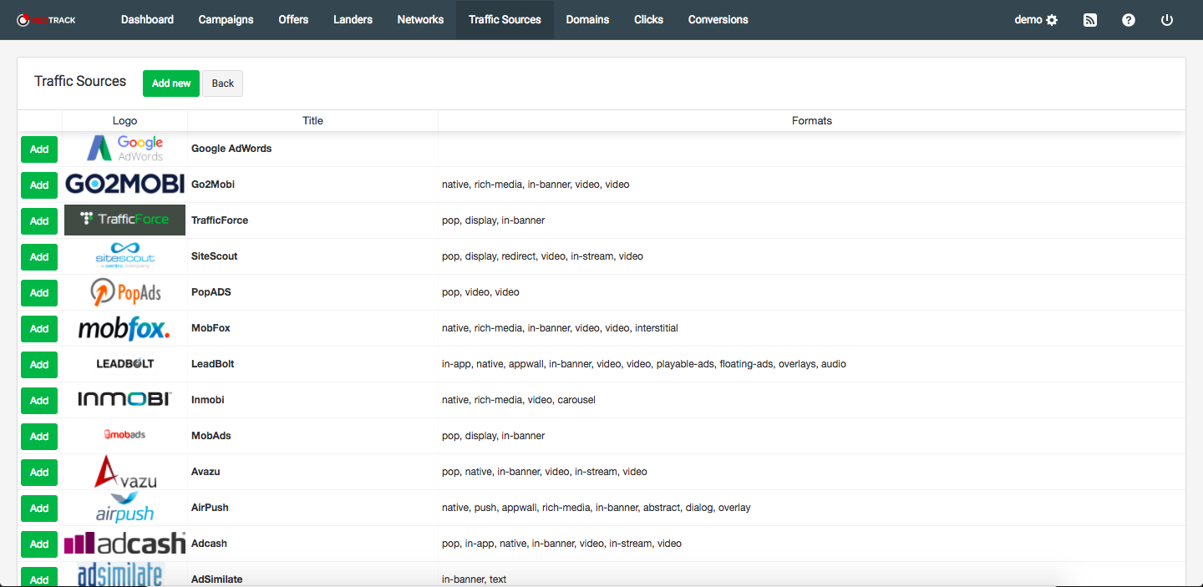This screenshot has width=1203, height=587.
Task: Add the MobFox traffic source
Action: 39,329
